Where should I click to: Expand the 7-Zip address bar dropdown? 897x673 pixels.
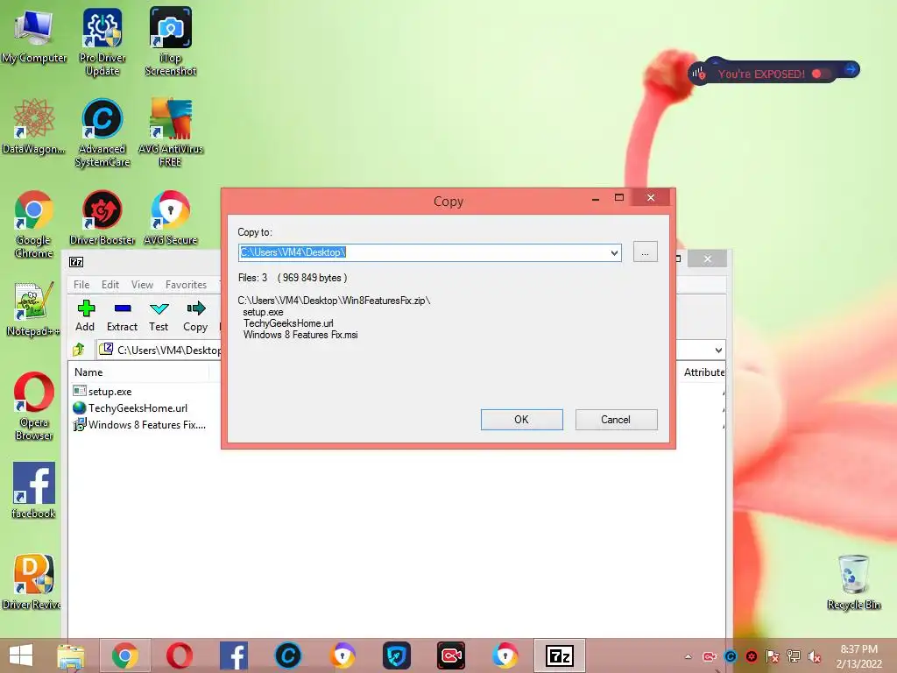[718, 350]
